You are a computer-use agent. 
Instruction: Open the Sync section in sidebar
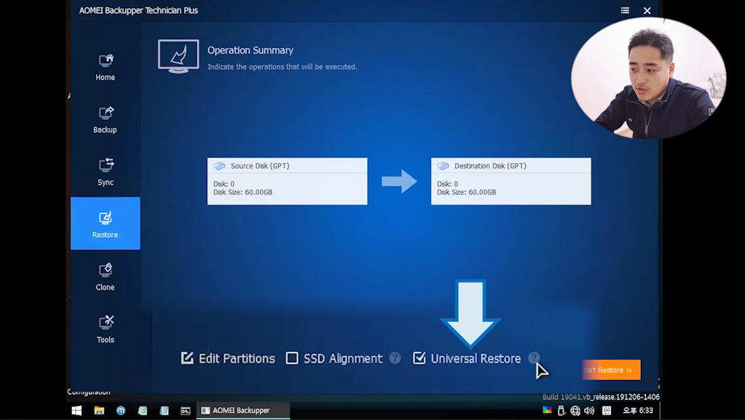click(105, 171)
